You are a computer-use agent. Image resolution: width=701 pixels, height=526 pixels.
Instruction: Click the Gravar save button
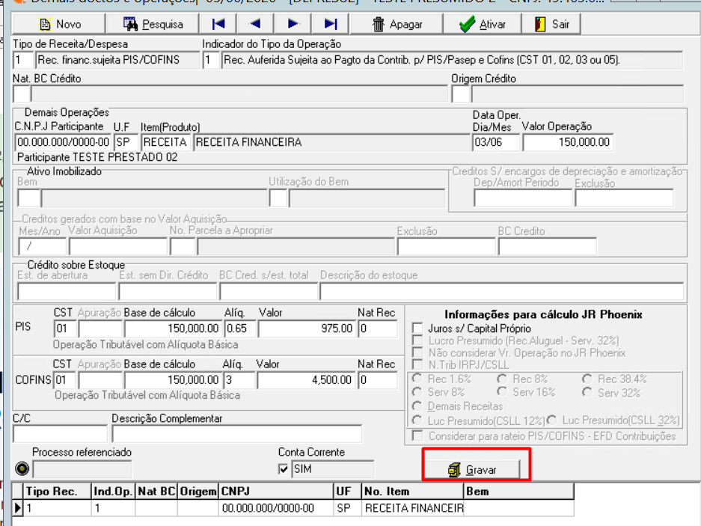tap(472, 470)
